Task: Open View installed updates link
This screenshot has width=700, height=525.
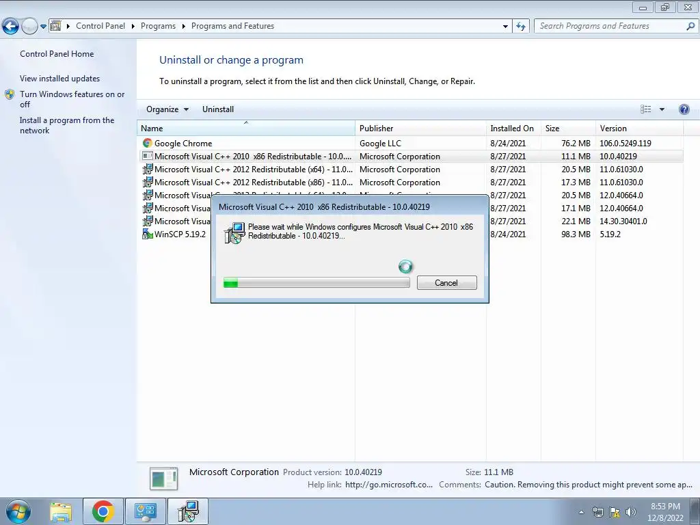Action: coord(60,78)
